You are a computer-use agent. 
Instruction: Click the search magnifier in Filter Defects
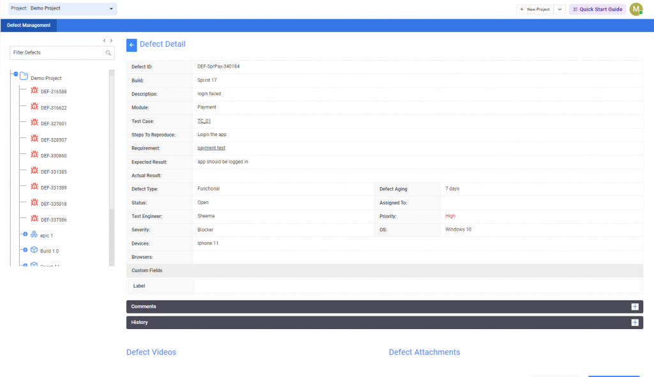[x=108, y=52]
